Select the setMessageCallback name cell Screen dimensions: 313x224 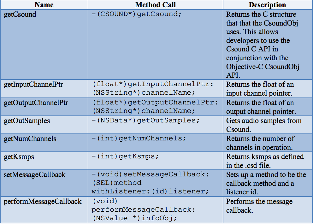(44, 183)
